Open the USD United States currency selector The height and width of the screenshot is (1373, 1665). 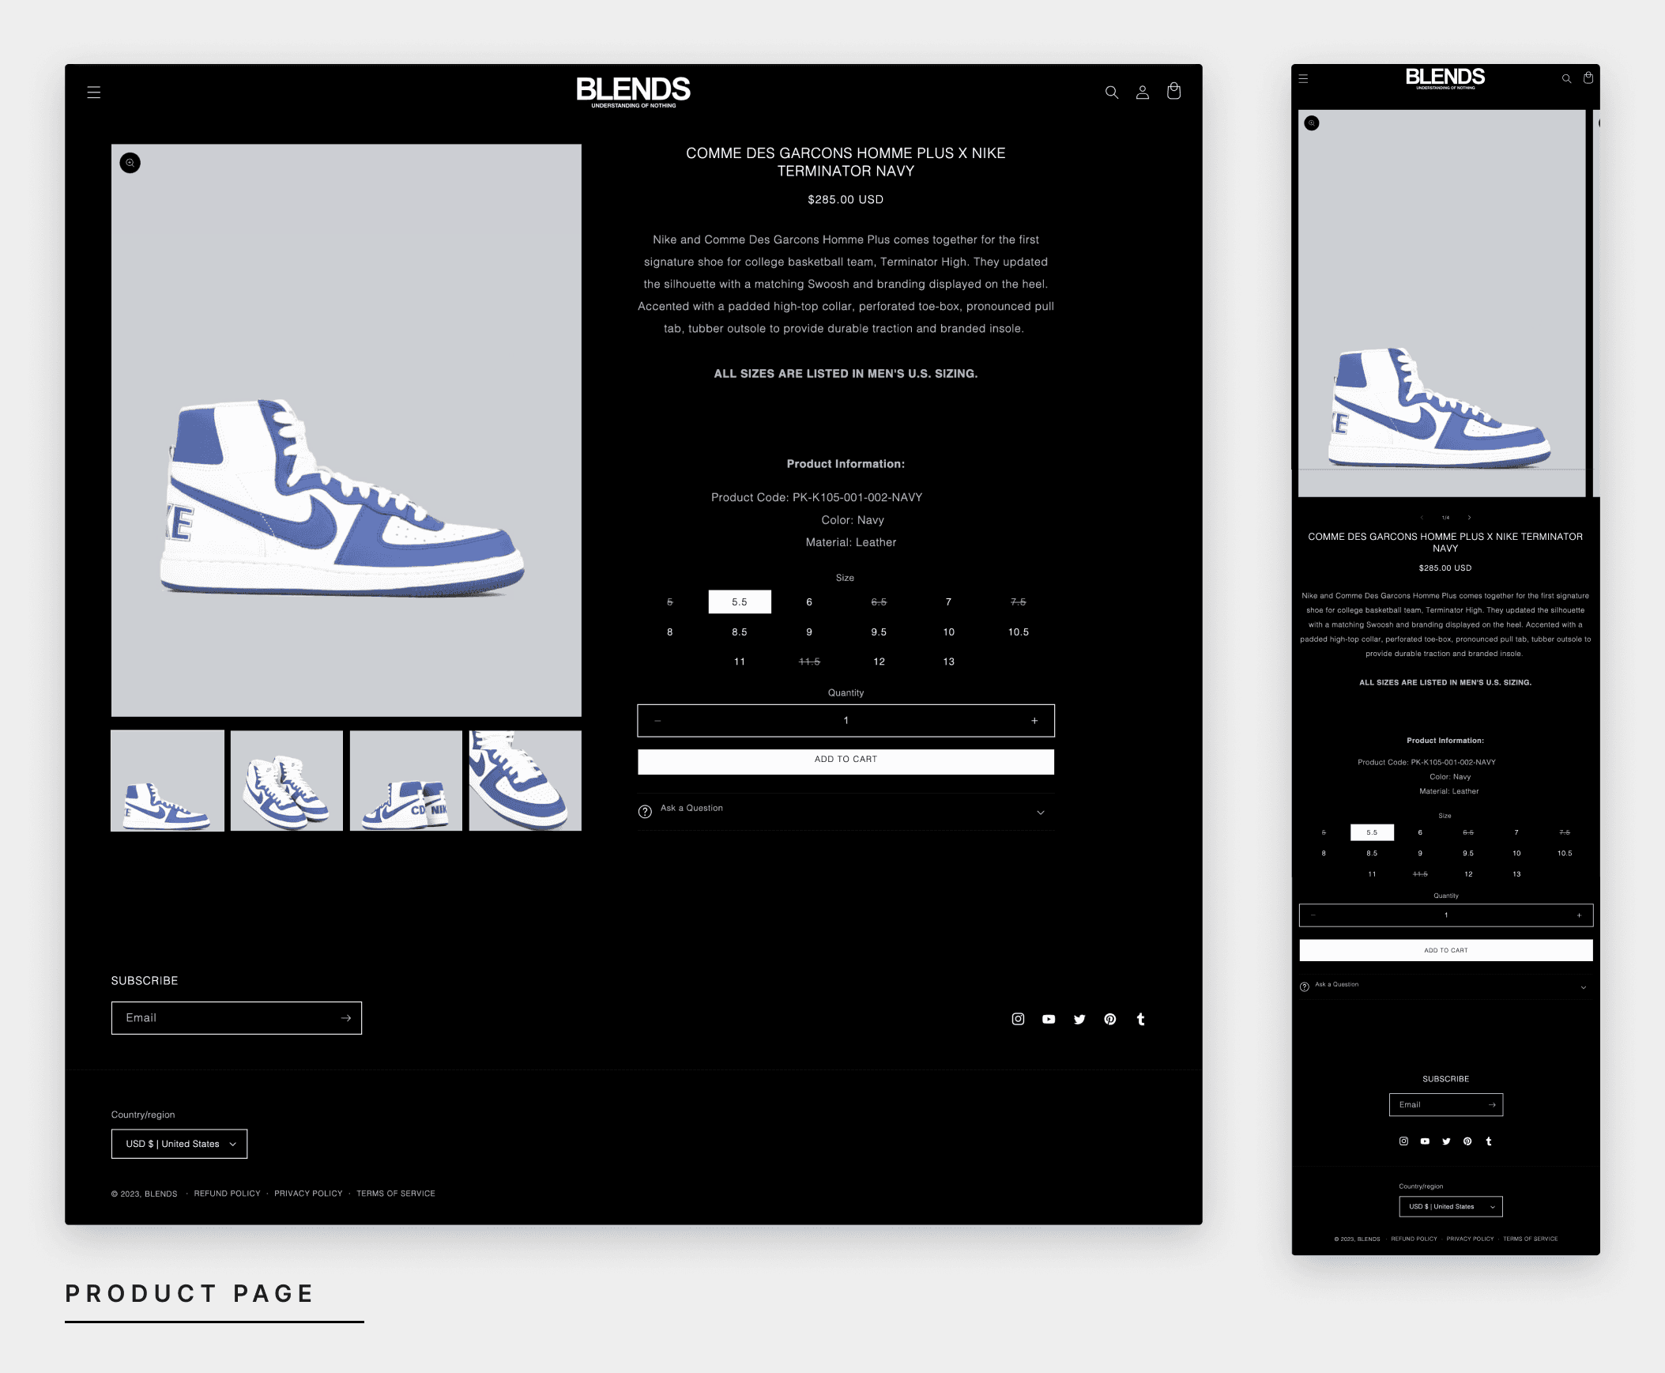click(x=179, y=1144)
